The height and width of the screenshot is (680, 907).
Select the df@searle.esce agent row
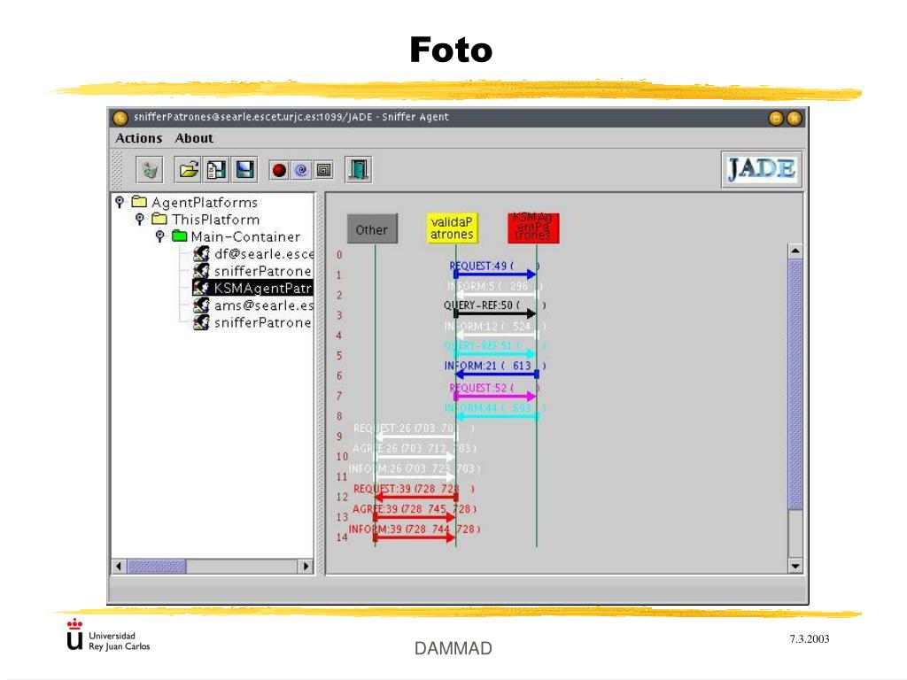click(253, 253)
